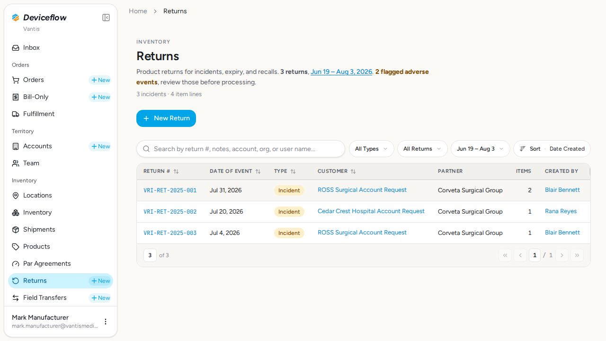Click Corveta Surgical Group in Jul 20 row
Viewport: 606px width, 341px height.
click(x=470, y=212)
